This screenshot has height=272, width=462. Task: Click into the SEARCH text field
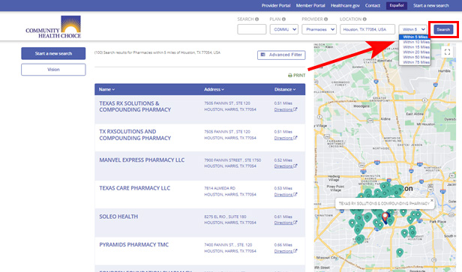(252, 29)
